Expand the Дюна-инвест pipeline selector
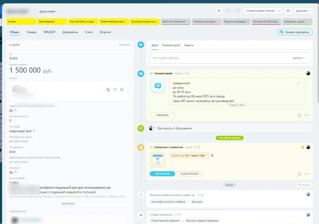This screenshot has width=319, height=224. pos(48,12)
